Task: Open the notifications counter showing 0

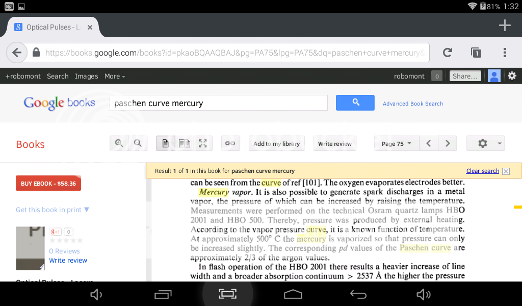Action: pyautogui.click(x=437, y=76)
